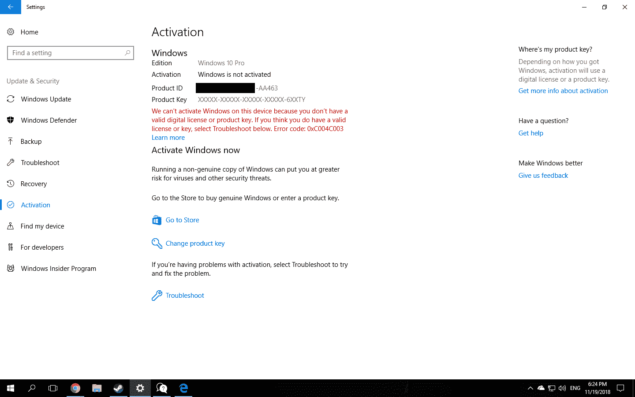
Task: Click the volume speaker tray icon
Action: tap(562, 388)
